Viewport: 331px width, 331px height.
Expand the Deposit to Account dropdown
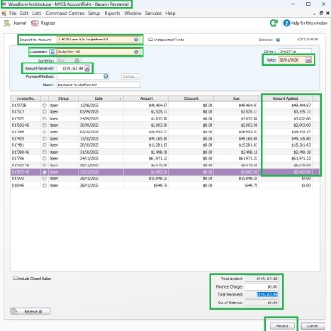136,40
